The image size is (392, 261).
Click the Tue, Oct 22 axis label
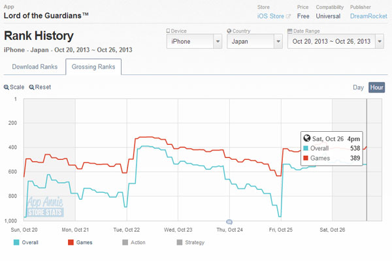click(x=127, y=230)
